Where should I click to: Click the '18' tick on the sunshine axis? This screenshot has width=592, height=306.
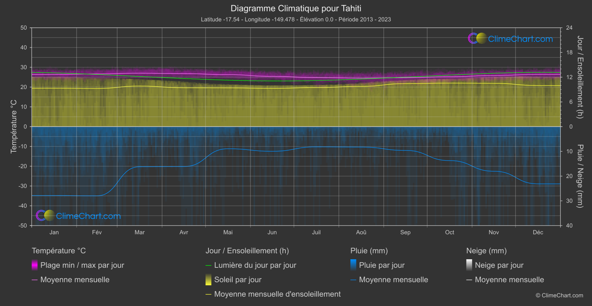click(569, 53)
